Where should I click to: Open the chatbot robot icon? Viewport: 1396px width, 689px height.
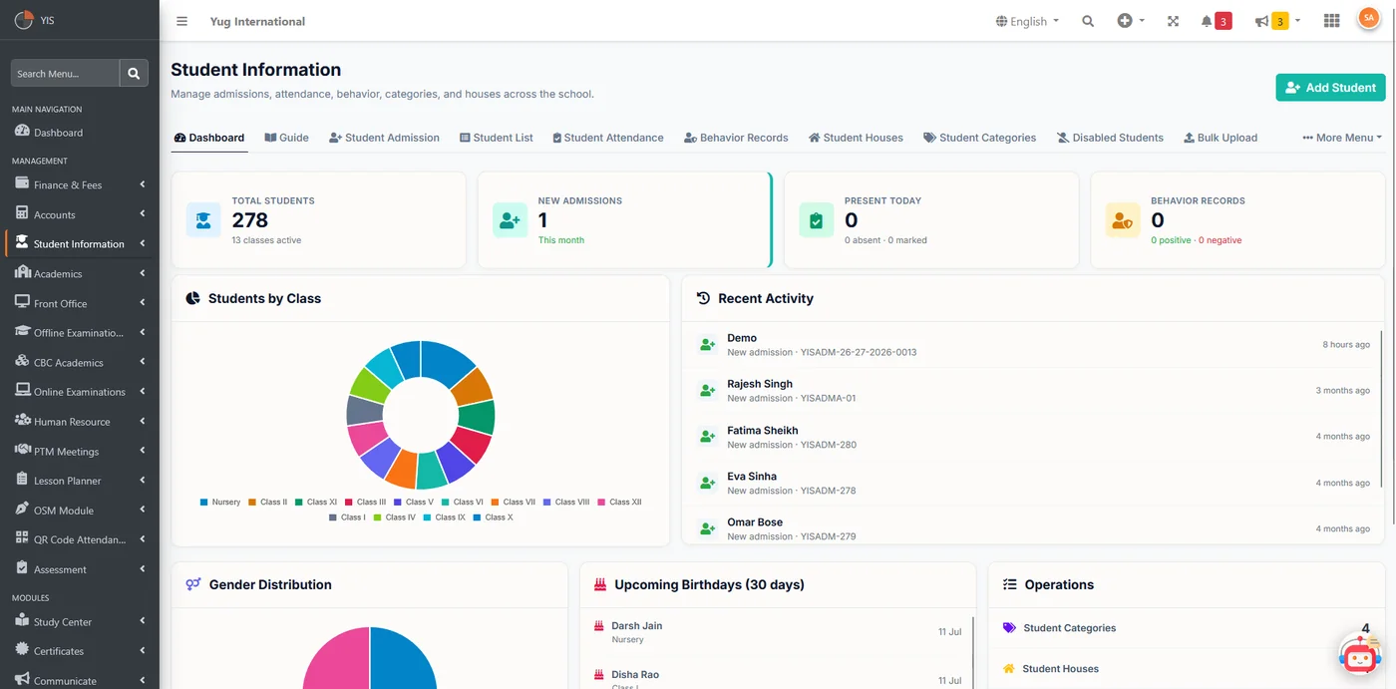[x=1360, y=656]
